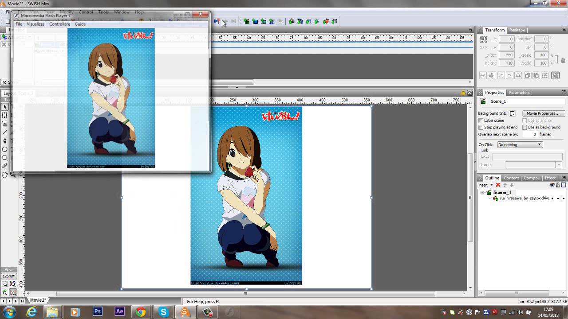568x319 pixels.
Task: Click the _xscale field showing 100
Action: 541,55
